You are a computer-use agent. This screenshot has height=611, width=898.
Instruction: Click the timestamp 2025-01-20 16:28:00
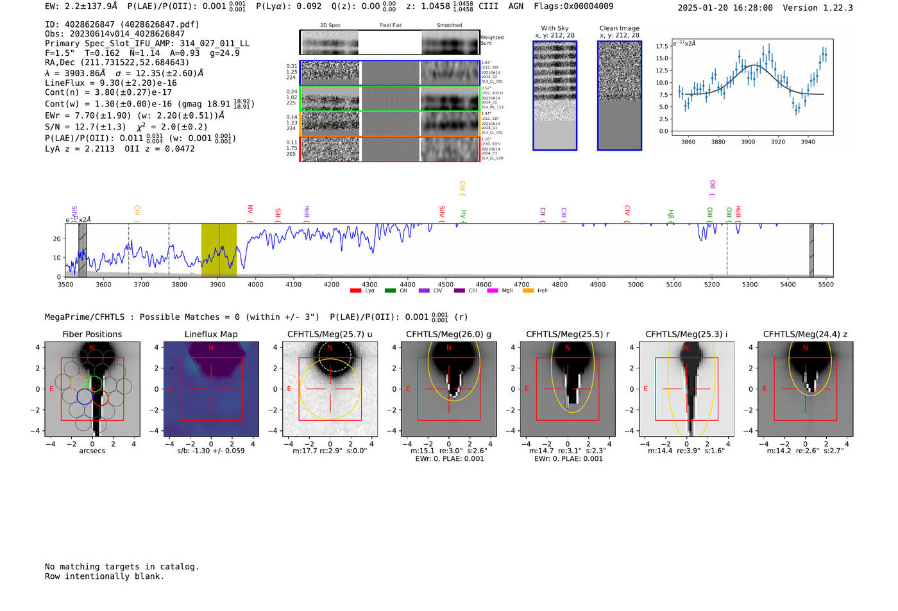[x=725, y=8]
